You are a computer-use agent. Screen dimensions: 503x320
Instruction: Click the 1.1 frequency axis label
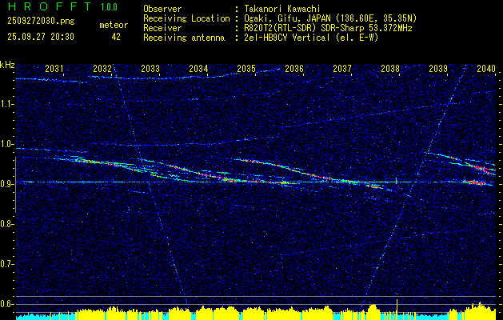click(6, 104)
